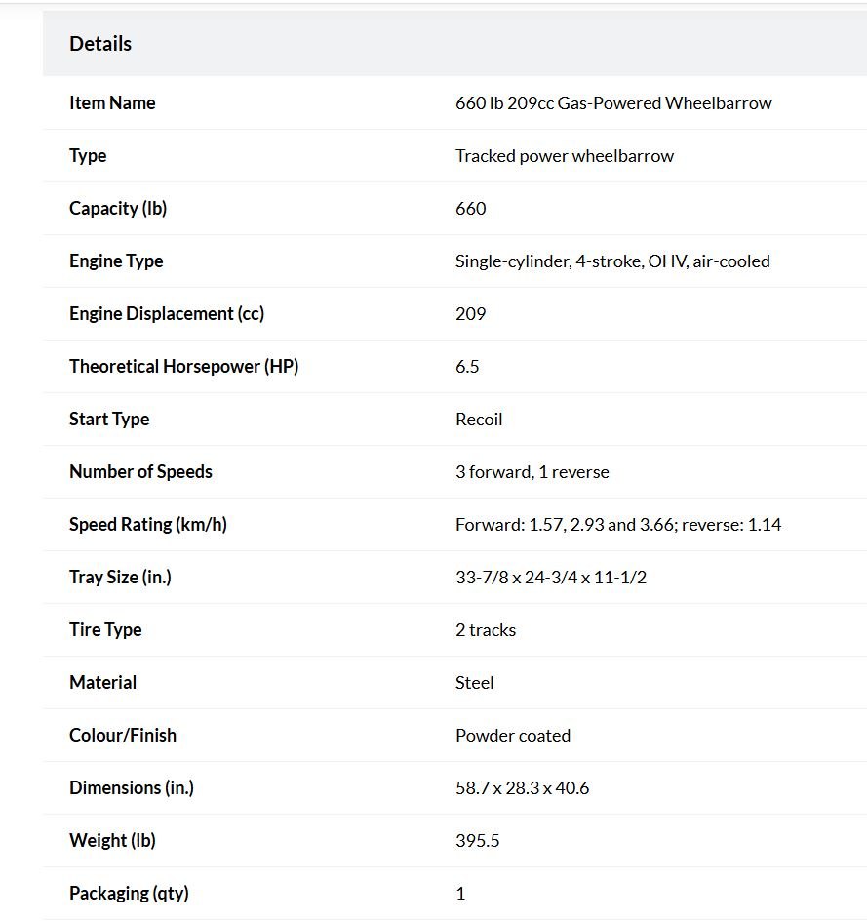
Task: Click the Weight 395.5 value
Action: [477, 841]
